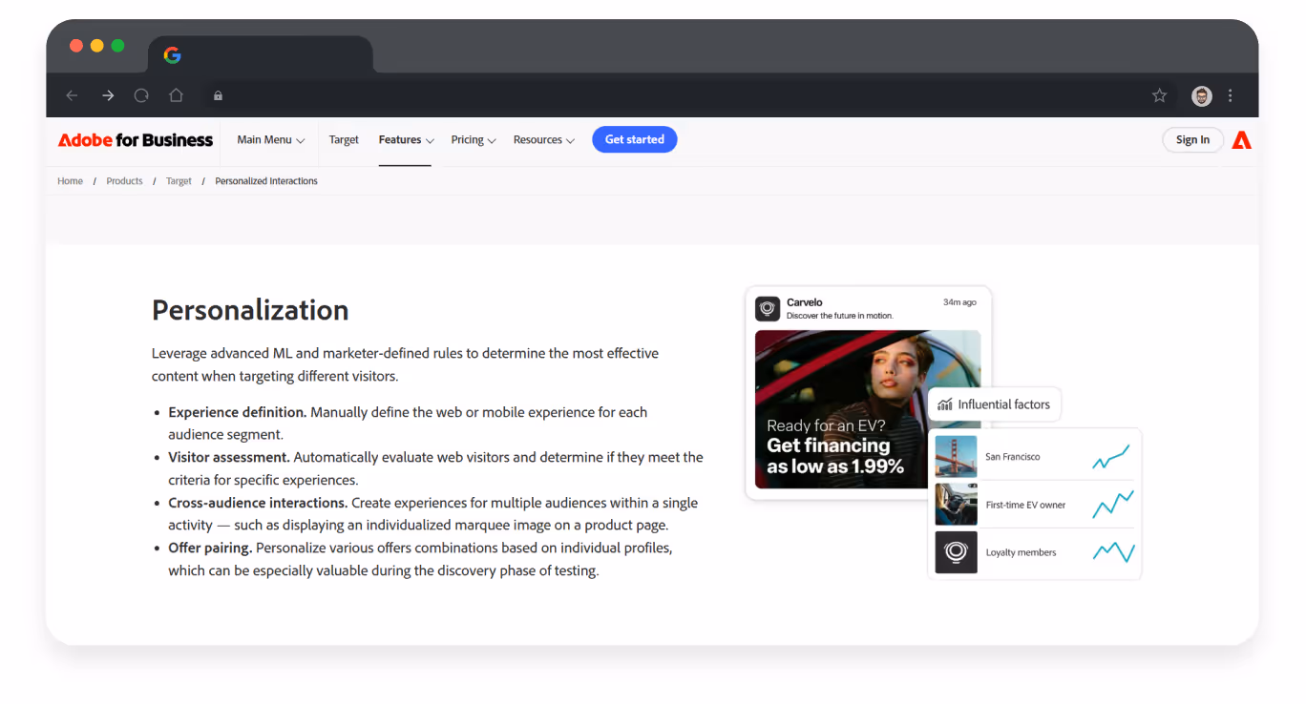Click the 'Loyalty members' label
This screenshot has width=1306, height=704.
click(x=1021, y=552)
